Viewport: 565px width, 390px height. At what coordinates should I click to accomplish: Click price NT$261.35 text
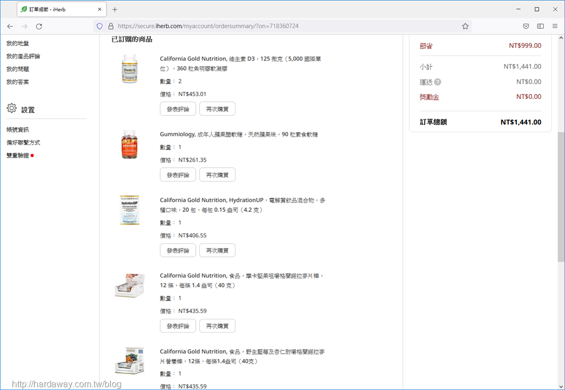(192, 160)
